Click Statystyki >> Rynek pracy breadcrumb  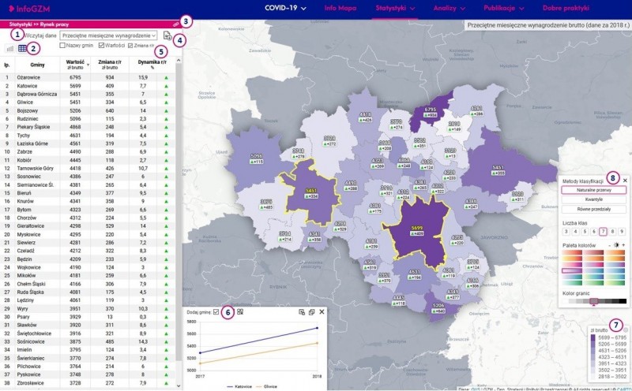[39, 24]
